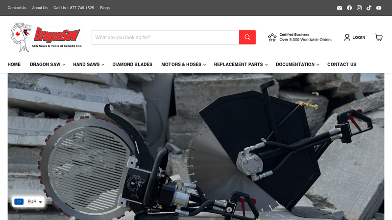This screenshot has width=392, height=220.
Task: Expand the Hand Saws menu
Action: 89,65
